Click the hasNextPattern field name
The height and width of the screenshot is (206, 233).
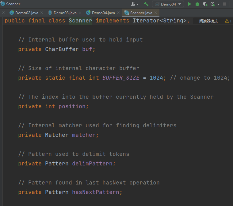96,192
